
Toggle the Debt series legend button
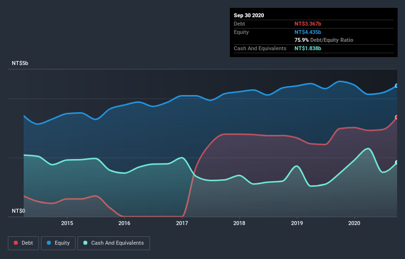click(24, 243)
